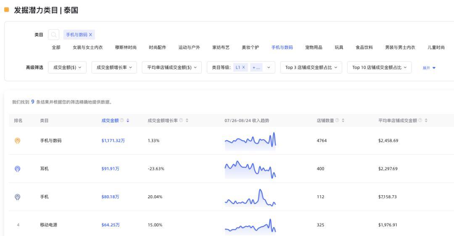Select the 时尚配件 category tab

pos(158,47)
